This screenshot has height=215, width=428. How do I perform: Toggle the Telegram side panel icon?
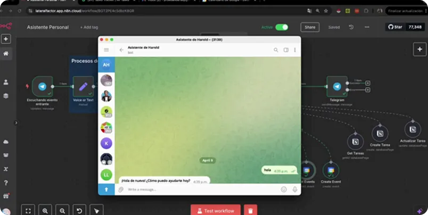coord(286,50)
